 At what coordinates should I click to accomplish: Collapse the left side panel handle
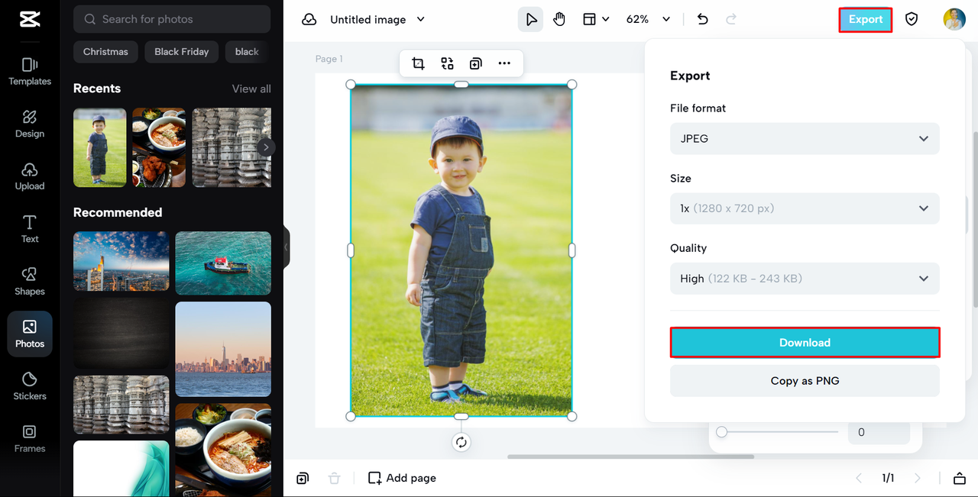[287, 247]
